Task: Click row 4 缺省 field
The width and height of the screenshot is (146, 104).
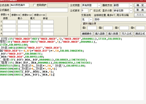Action: click(x=48, y=34)
